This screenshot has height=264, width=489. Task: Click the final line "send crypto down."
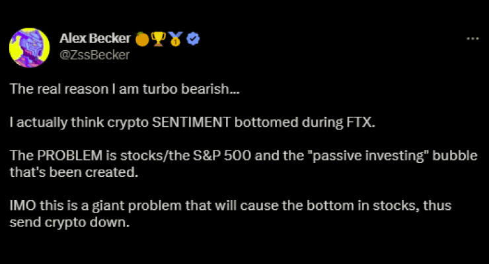click(69, 222)
